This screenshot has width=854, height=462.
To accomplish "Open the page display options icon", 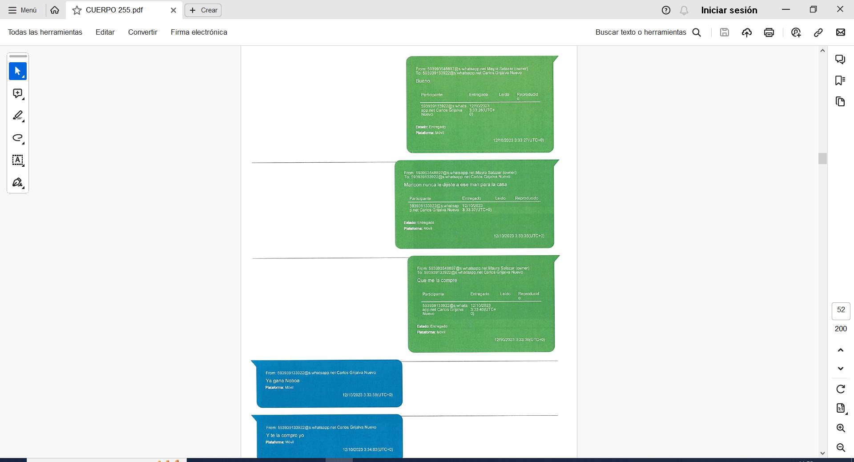I will click(841, 408).
